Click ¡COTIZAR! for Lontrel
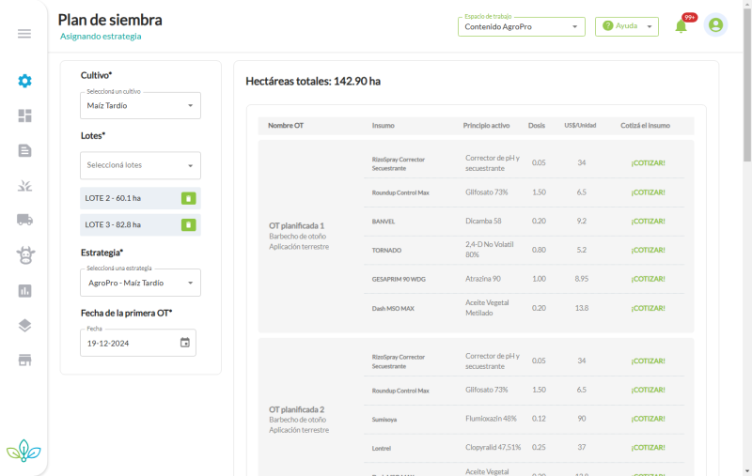Screen dimensions: 752x476 (648, 448)
